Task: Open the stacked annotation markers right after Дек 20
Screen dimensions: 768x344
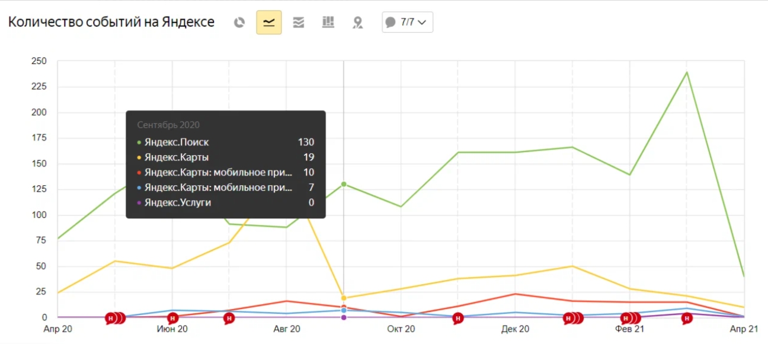Action: pos(572,319)
